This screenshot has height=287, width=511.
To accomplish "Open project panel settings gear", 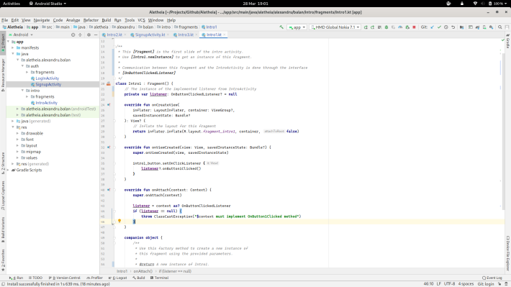I will point(89,35).
